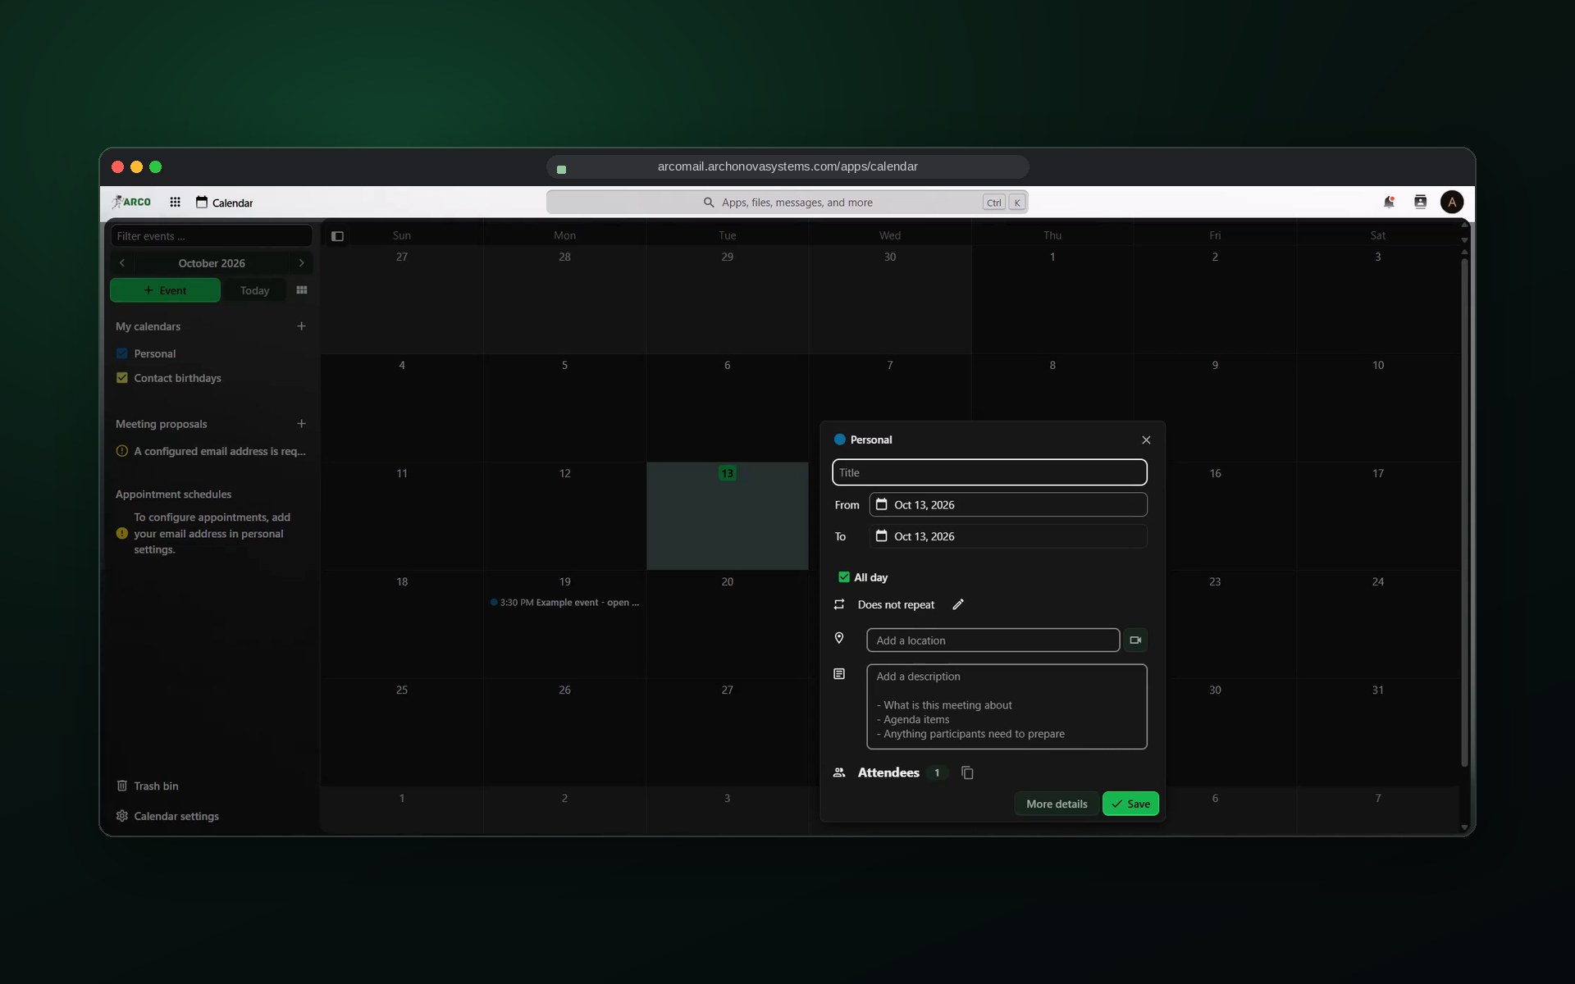Toggle the Personal calendar checkbox
Screen dimensions: 1575x984
pyautogui.click(x=122, y=353)
